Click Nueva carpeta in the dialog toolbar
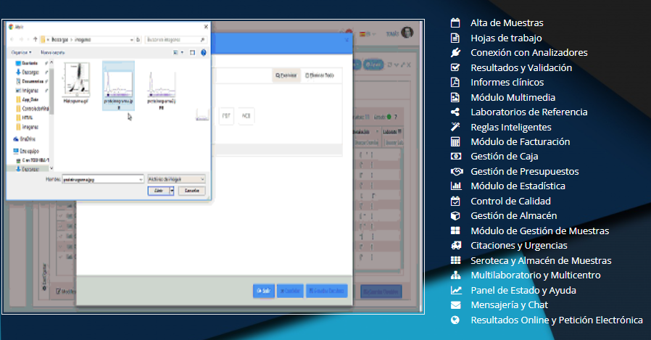The height and width of the screenshot is (340, 651). click(x=53, y=53)
